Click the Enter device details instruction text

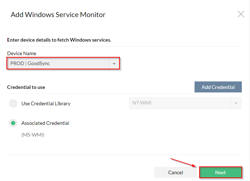click(59, 40)
